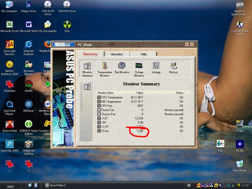Enable the Chassis Fan monitor checkbox

99,114
